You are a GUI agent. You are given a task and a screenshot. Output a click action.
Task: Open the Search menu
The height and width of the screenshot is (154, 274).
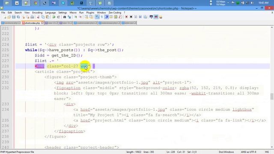tap(18, 12)
